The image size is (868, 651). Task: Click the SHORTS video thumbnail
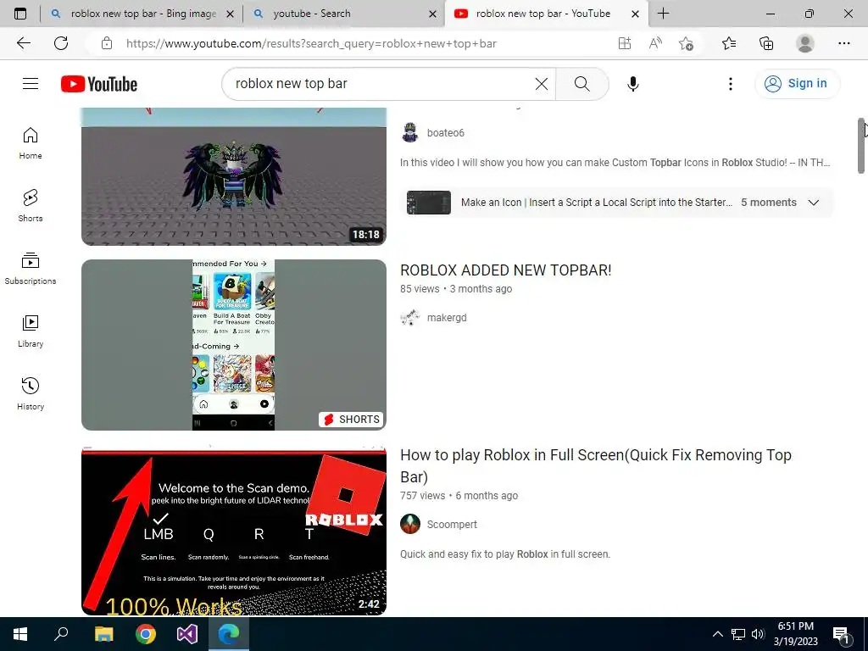tap(234, 345)
